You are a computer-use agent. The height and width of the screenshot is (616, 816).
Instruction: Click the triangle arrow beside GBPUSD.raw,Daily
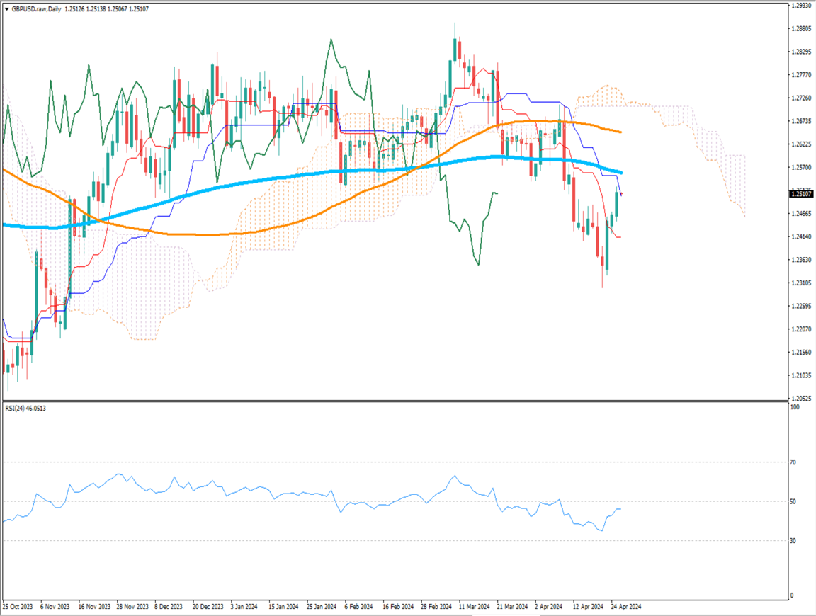[6, 7]
